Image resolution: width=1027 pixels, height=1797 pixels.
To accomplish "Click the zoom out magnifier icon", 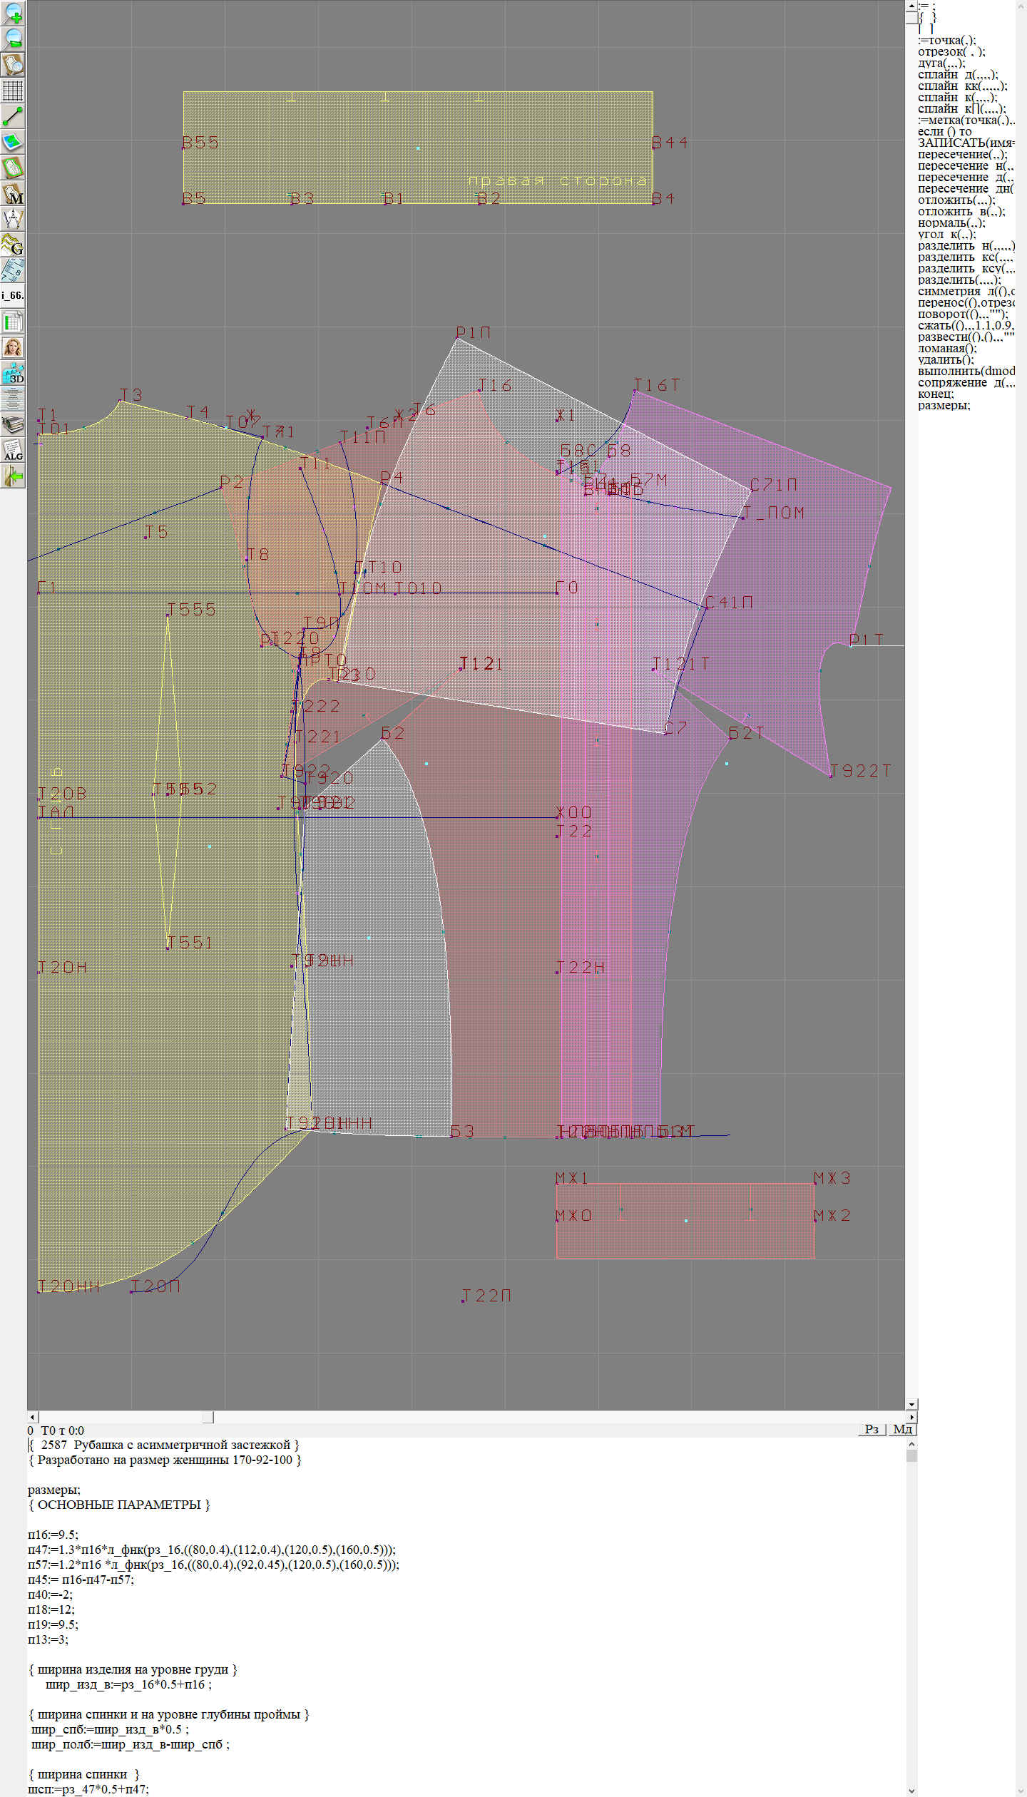I will (x=13, y=39).
